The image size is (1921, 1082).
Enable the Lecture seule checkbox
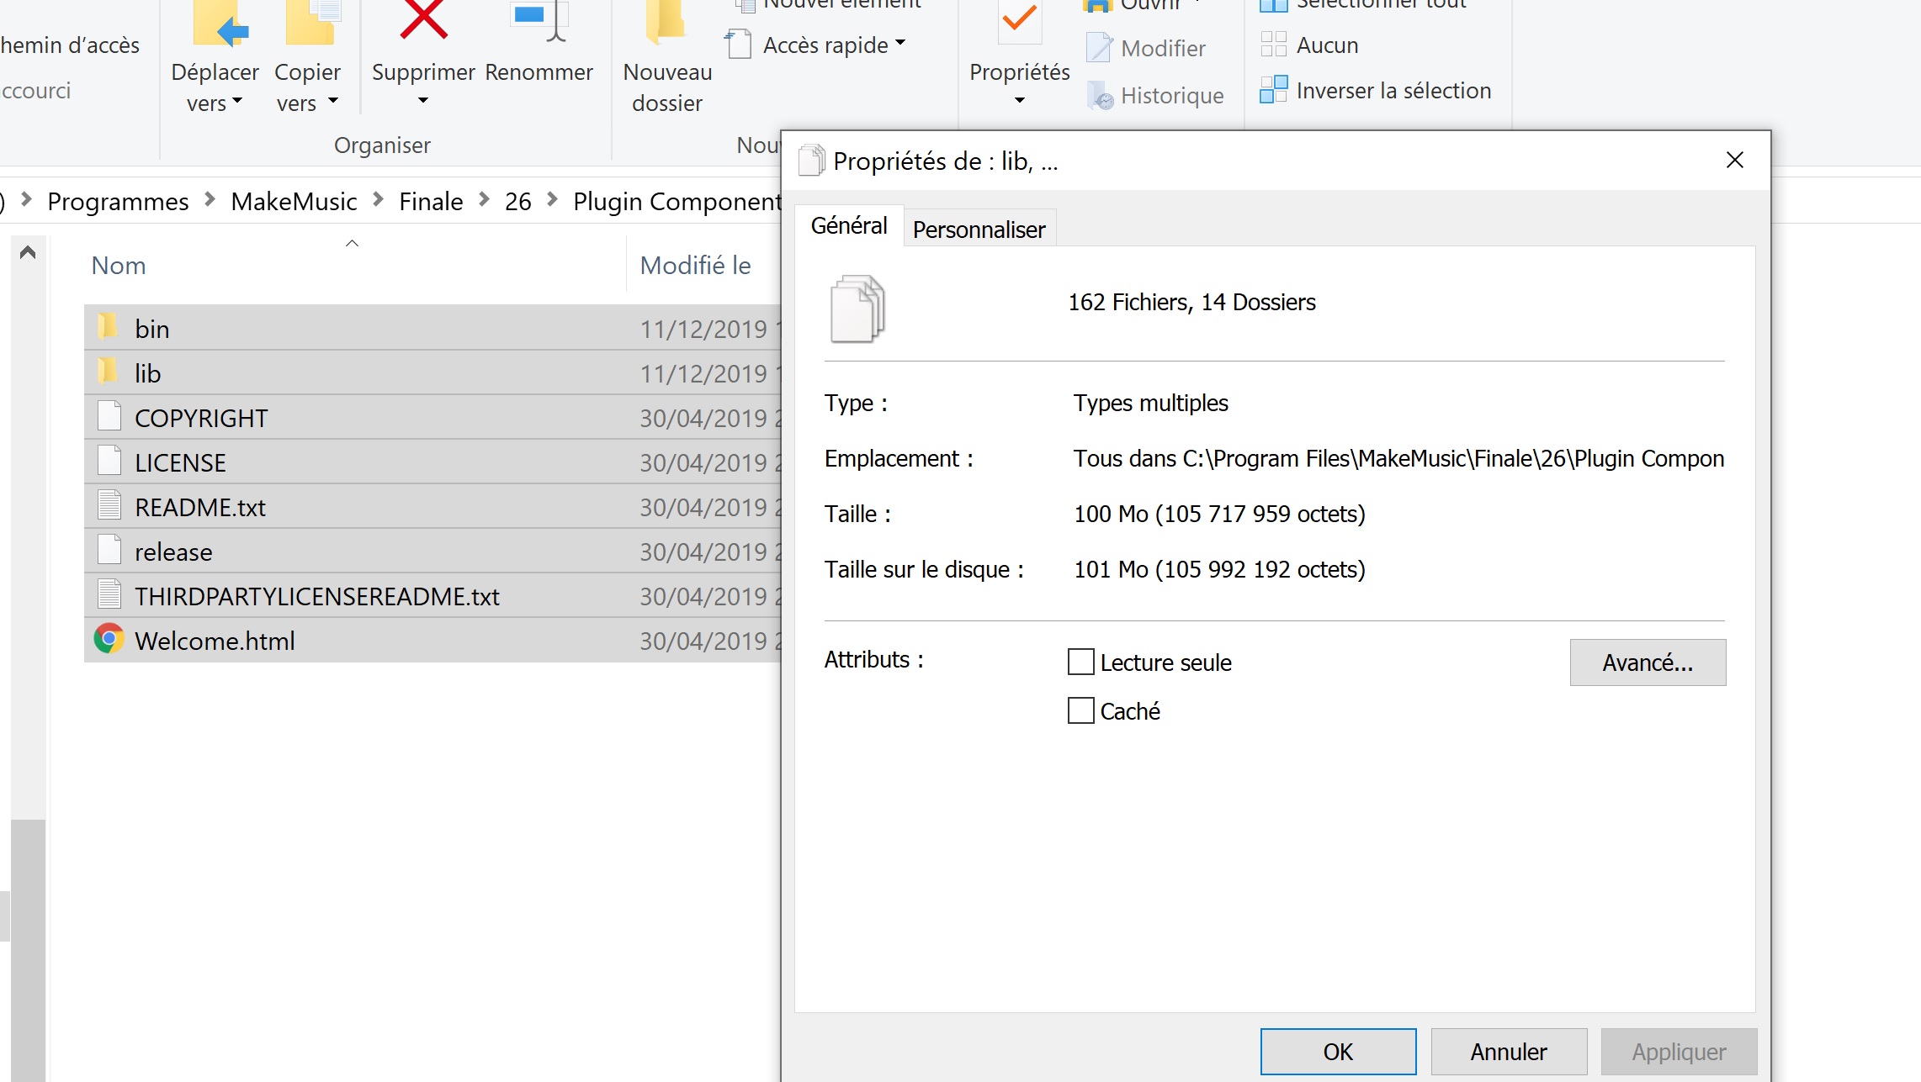(1080, 662)
